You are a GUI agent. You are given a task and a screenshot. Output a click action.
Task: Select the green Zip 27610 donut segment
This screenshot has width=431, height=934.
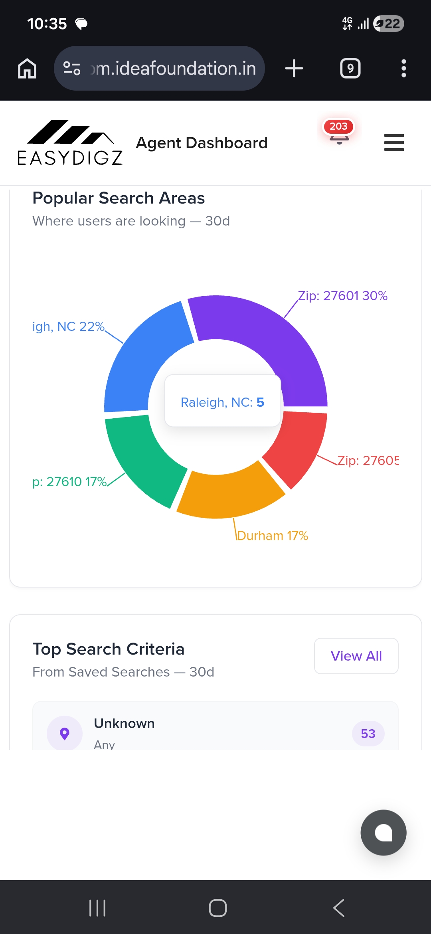[x=144, y=459]
